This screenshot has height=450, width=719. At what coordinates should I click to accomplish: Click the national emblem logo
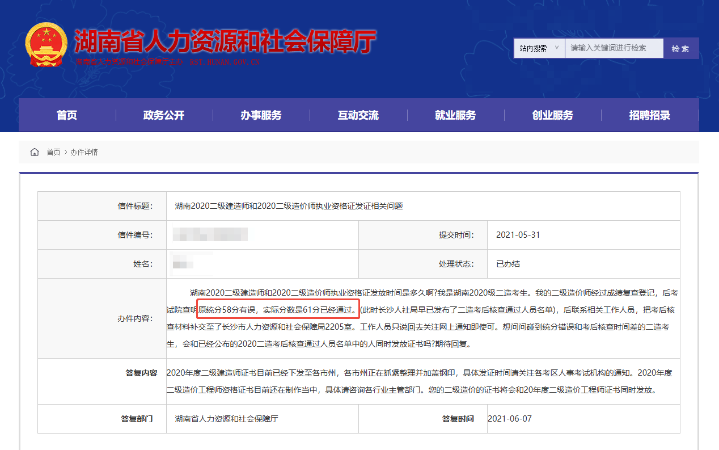click(x=46, y=44)
